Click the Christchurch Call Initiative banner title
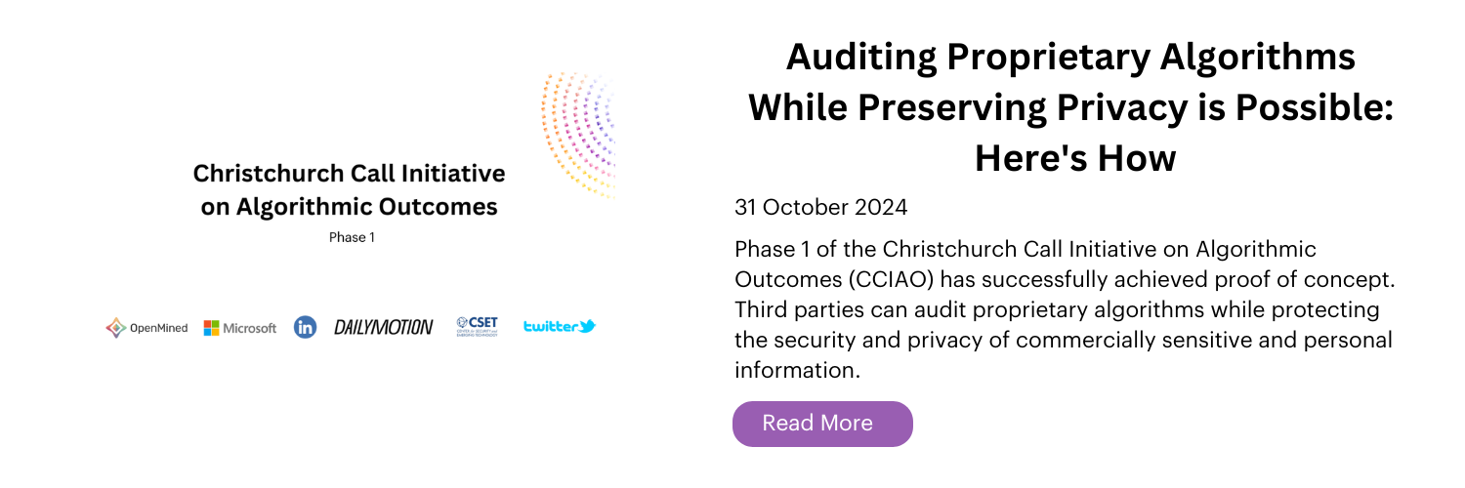This screenshot has width=1465, height=488. tap(349, 190)
